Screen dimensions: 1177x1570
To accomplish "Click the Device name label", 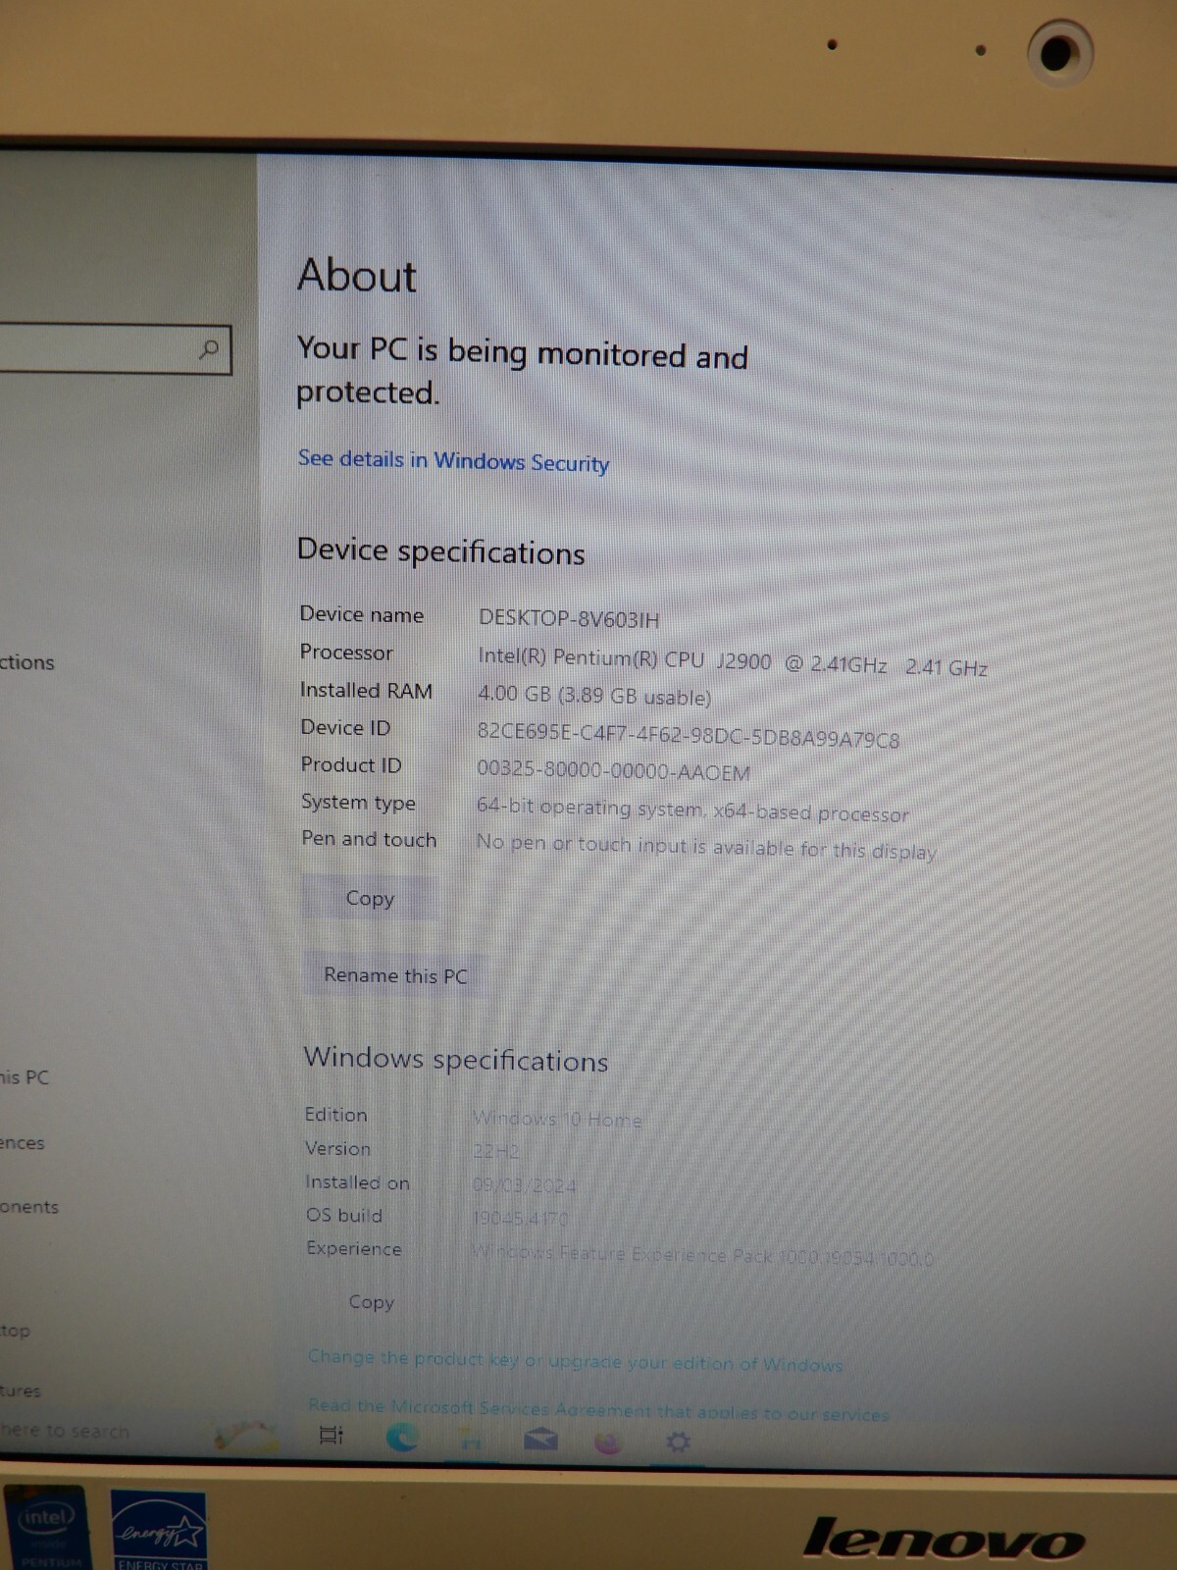I will [x=362, y=614].
